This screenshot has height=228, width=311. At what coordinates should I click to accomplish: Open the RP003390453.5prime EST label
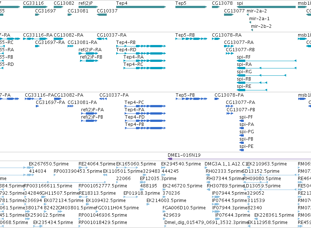click(78, 171)
